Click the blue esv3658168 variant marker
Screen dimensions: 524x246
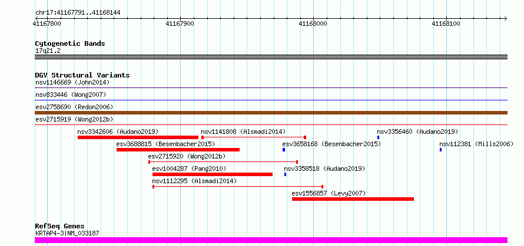click(284, 150)
